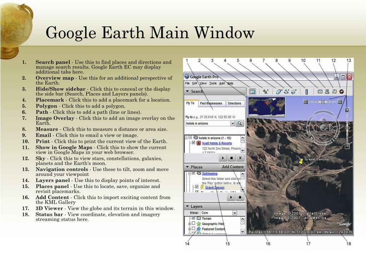Viewport: 366px width, 274px height.
Task: Click the look down arrow on navigation ring
Action: [323, 136]
